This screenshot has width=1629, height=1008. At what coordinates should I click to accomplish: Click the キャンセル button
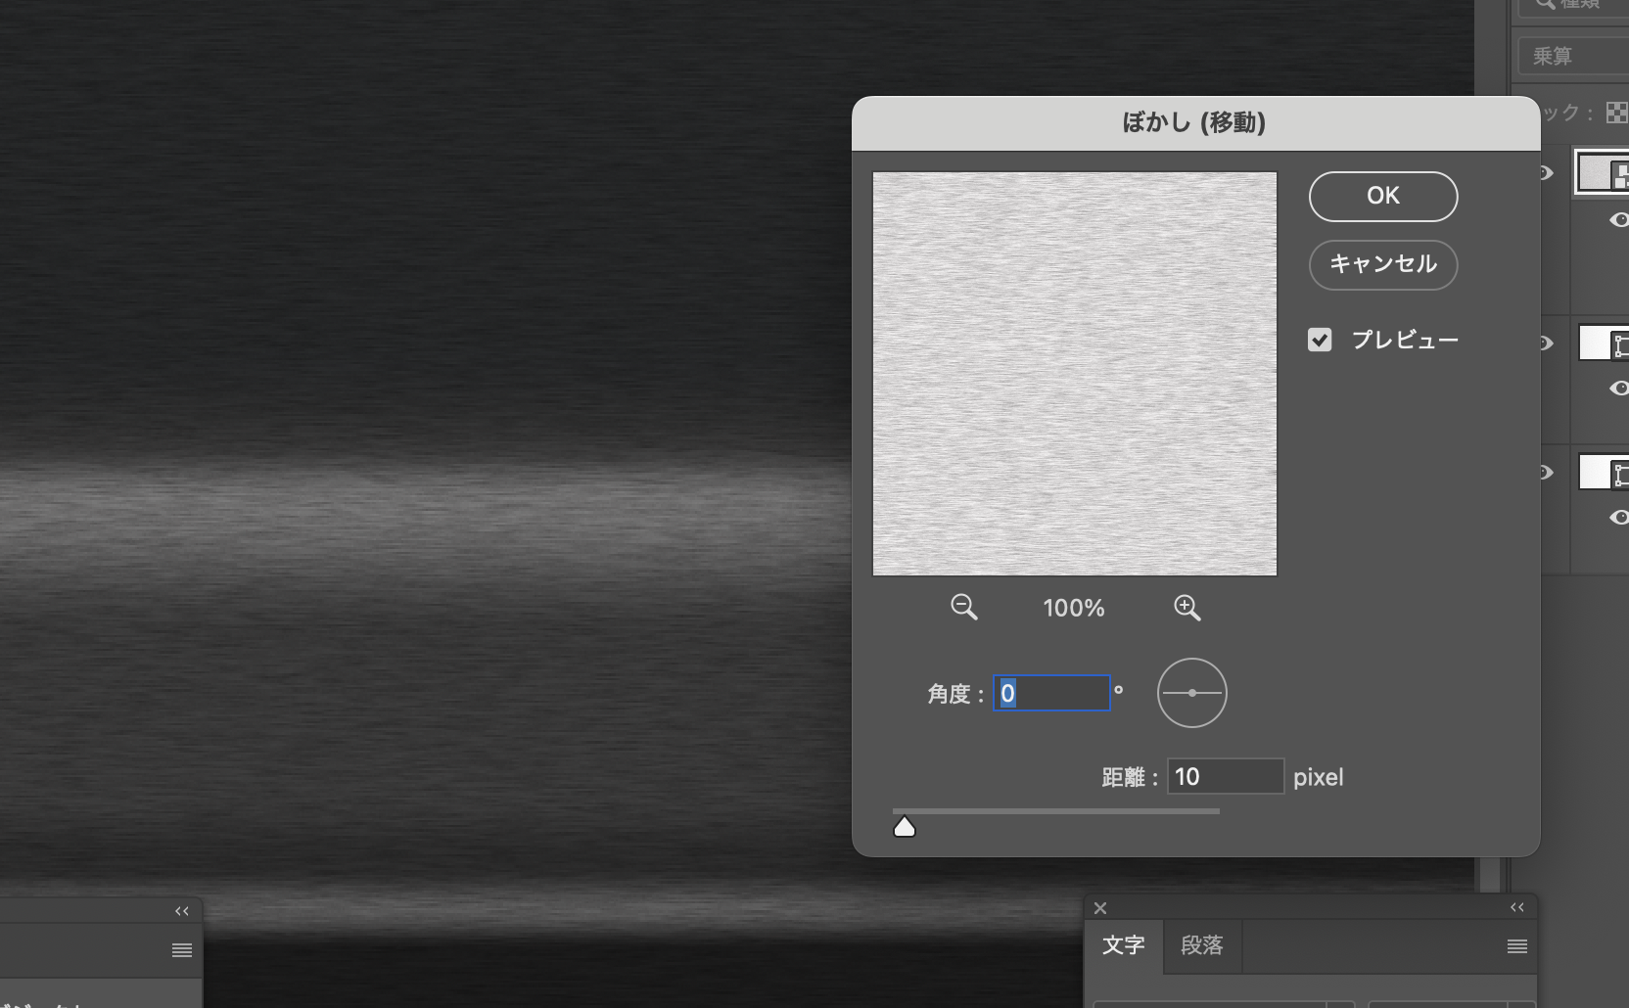coord(1382,264)
